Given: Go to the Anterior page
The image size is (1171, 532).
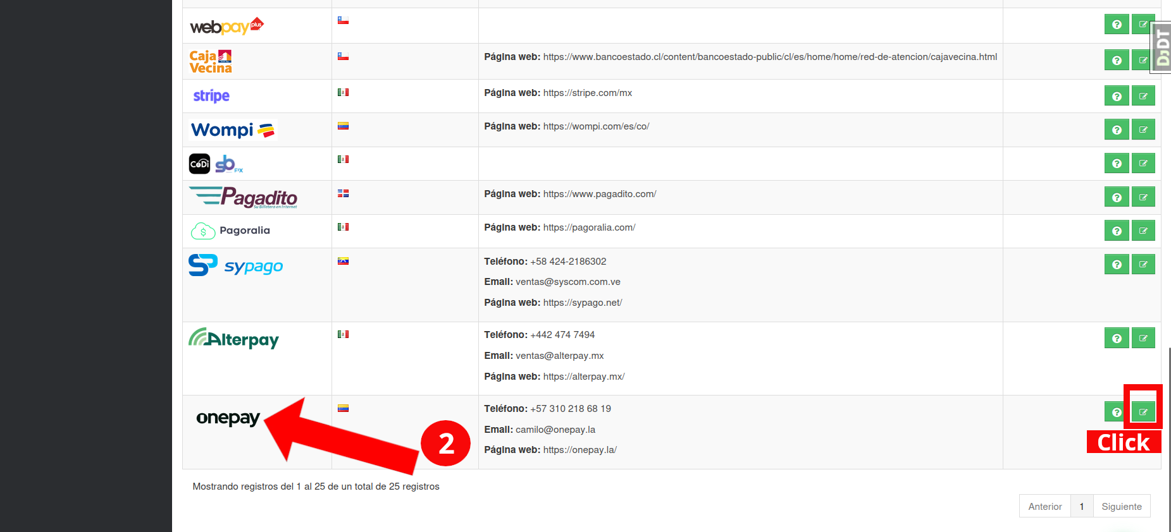Looking at the screenshot, I should tap(1044, 506).
